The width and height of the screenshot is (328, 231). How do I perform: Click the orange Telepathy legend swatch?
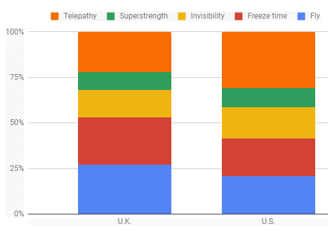point(54,16)
